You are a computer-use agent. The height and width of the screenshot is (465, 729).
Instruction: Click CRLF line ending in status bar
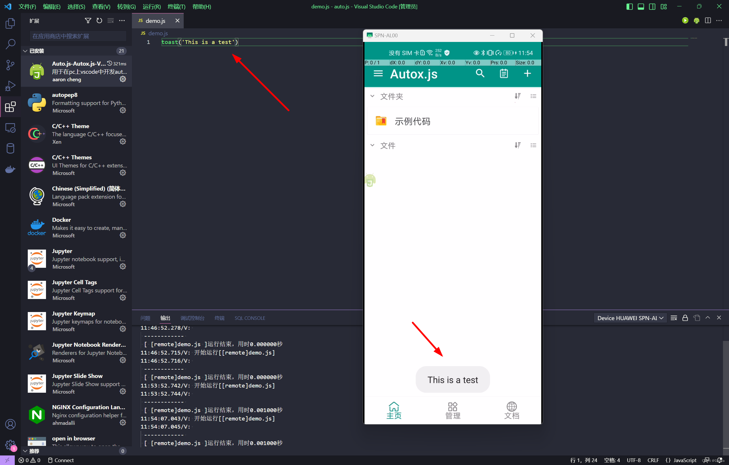[x=653, y=460]
